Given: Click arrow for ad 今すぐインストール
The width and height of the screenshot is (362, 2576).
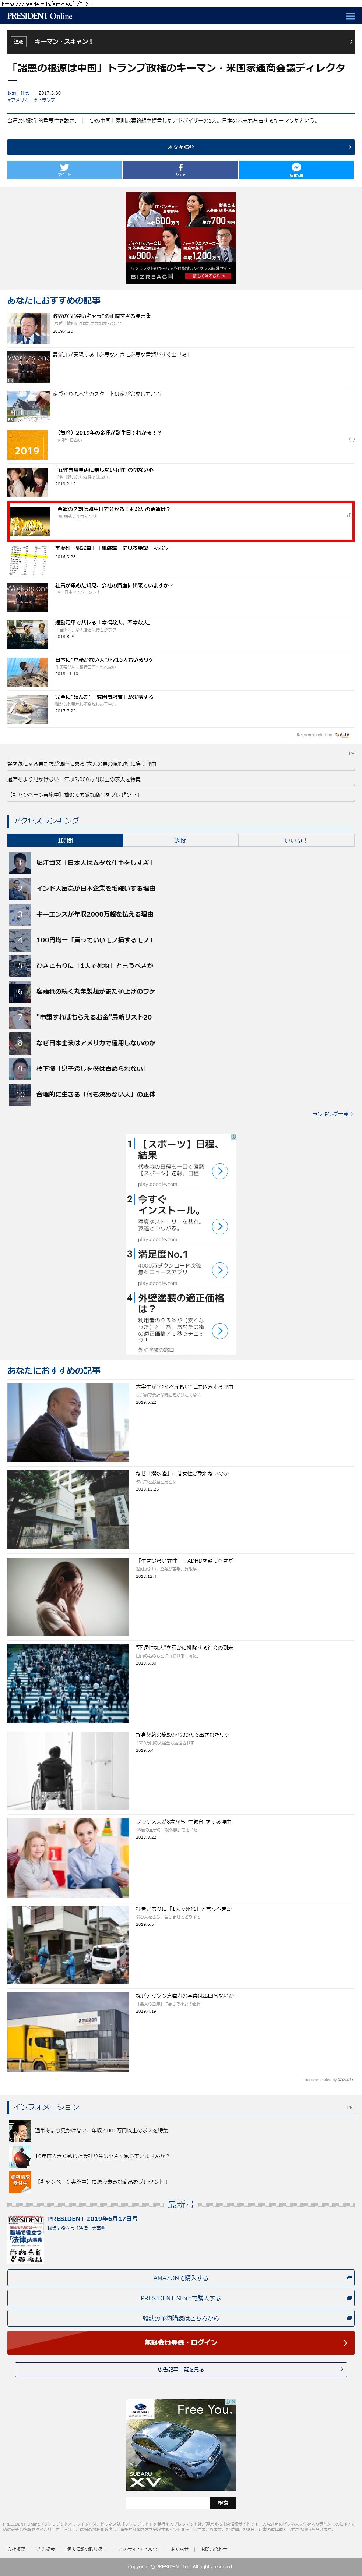Looking at the screenshot, I should click(220, 1226).
